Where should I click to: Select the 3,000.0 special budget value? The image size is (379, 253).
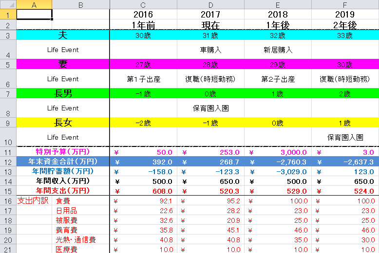278,152
